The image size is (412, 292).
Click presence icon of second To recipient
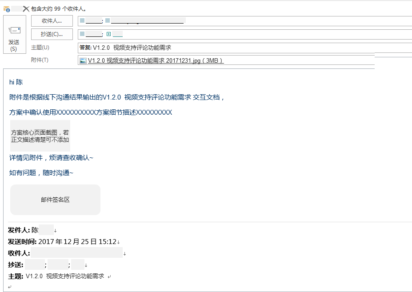point(108,20)
